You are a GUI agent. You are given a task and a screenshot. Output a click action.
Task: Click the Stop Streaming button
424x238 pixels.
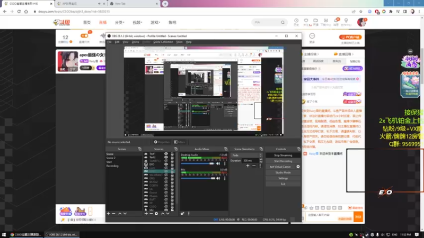pos(283,155)
